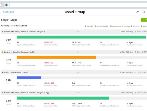Open the comments speech bubble icon
This screenshot has width=147, height=111.
coord(143,12)
